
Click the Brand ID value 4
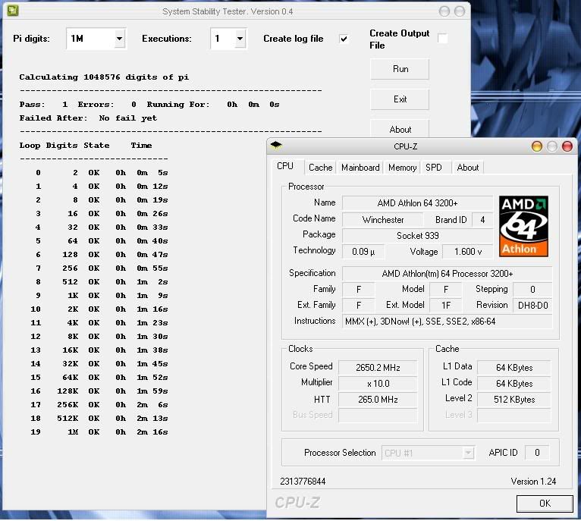pyautogui.click(x=482, y=220)
